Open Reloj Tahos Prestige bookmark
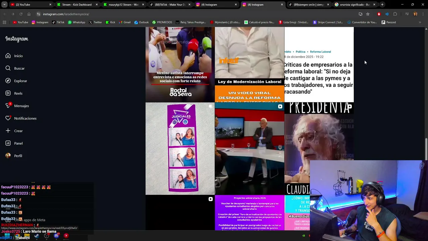This screenshot has height=241, width=428. point(191,22)
